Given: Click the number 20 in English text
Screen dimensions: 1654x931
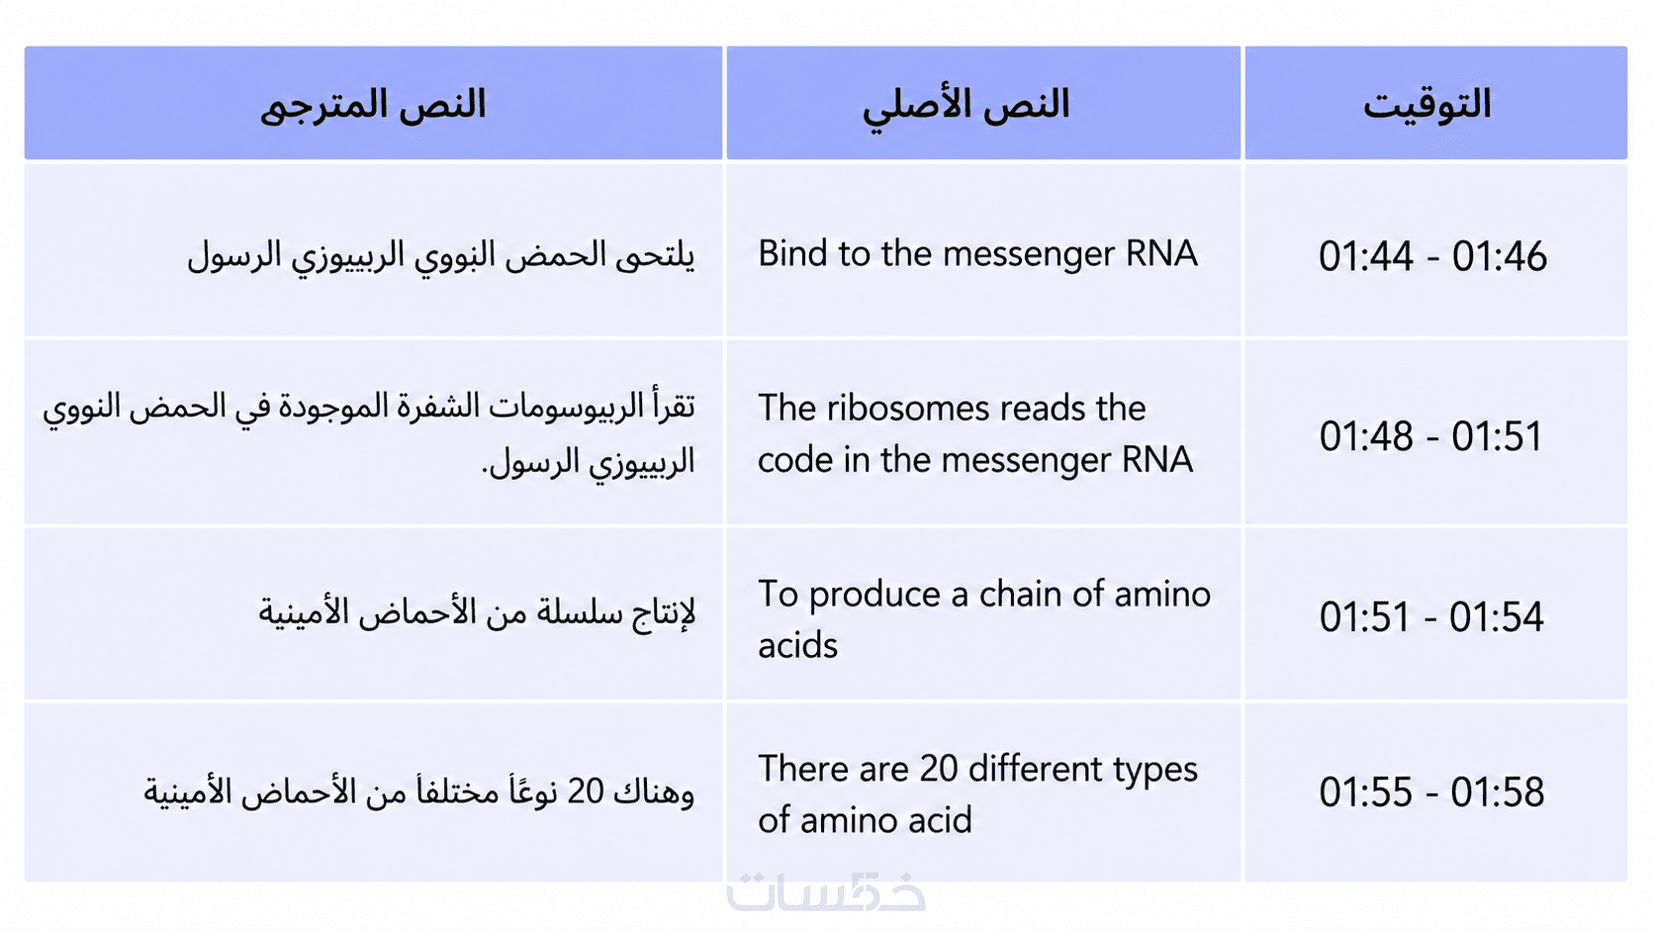Looking at the screenshot, I should point(939,769).
